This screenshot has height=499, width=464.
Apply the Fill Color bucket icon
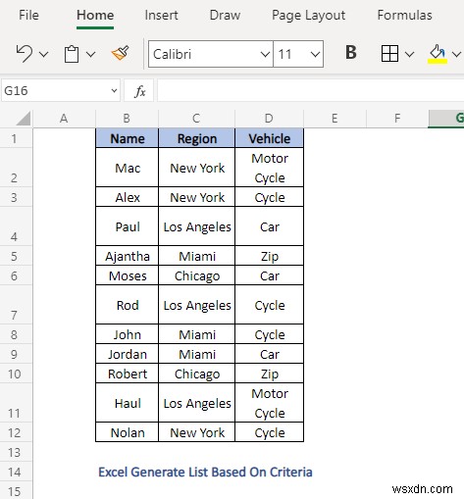[x=438, y=54]
